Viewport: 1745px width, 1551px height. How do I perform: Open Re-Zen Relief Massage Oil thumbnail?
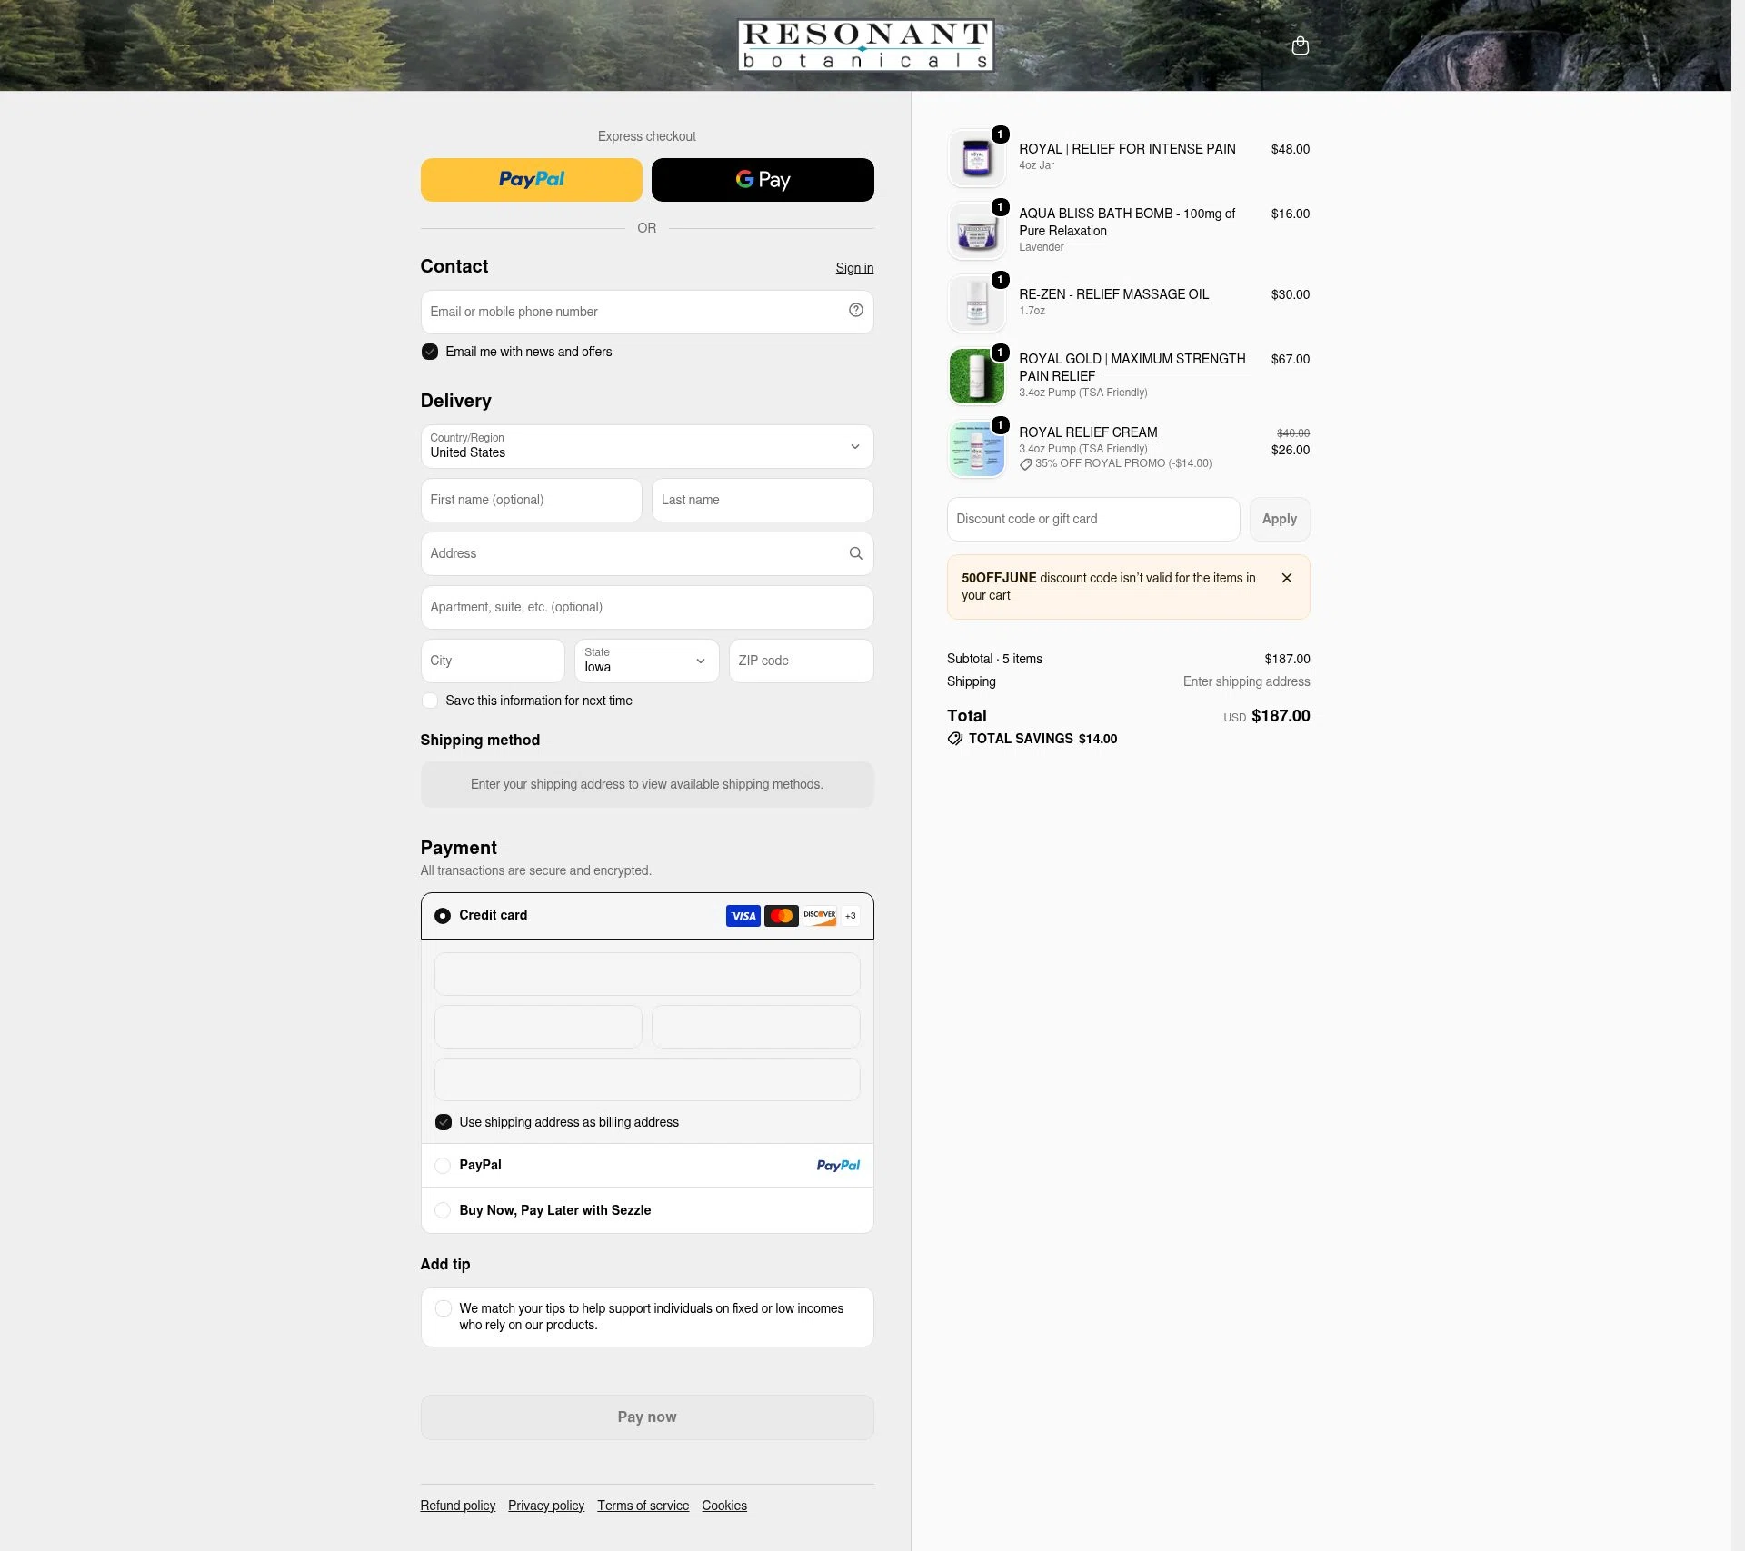(977, 303)
